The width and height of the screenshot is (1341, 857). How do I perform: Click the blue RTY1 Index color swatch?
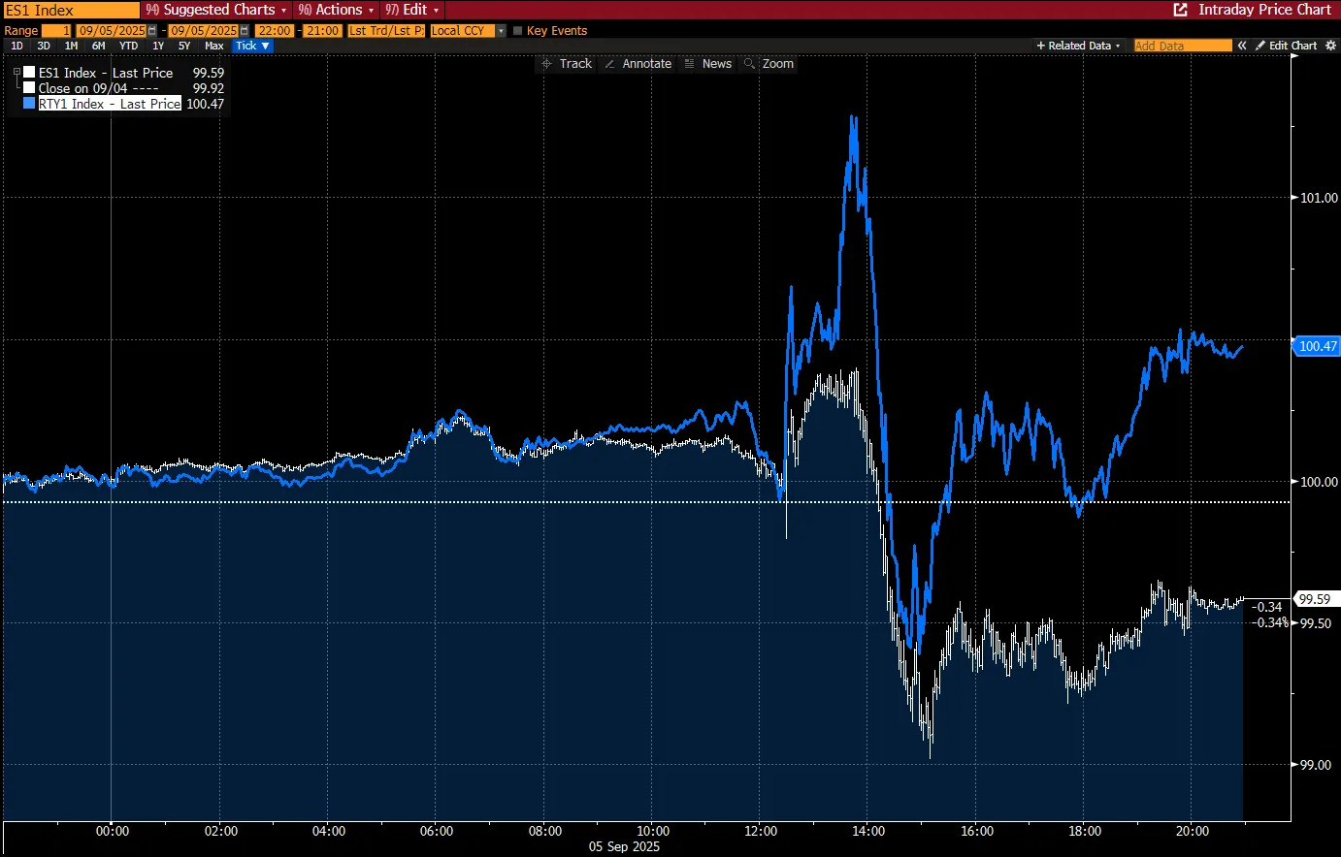click(29, 104)
